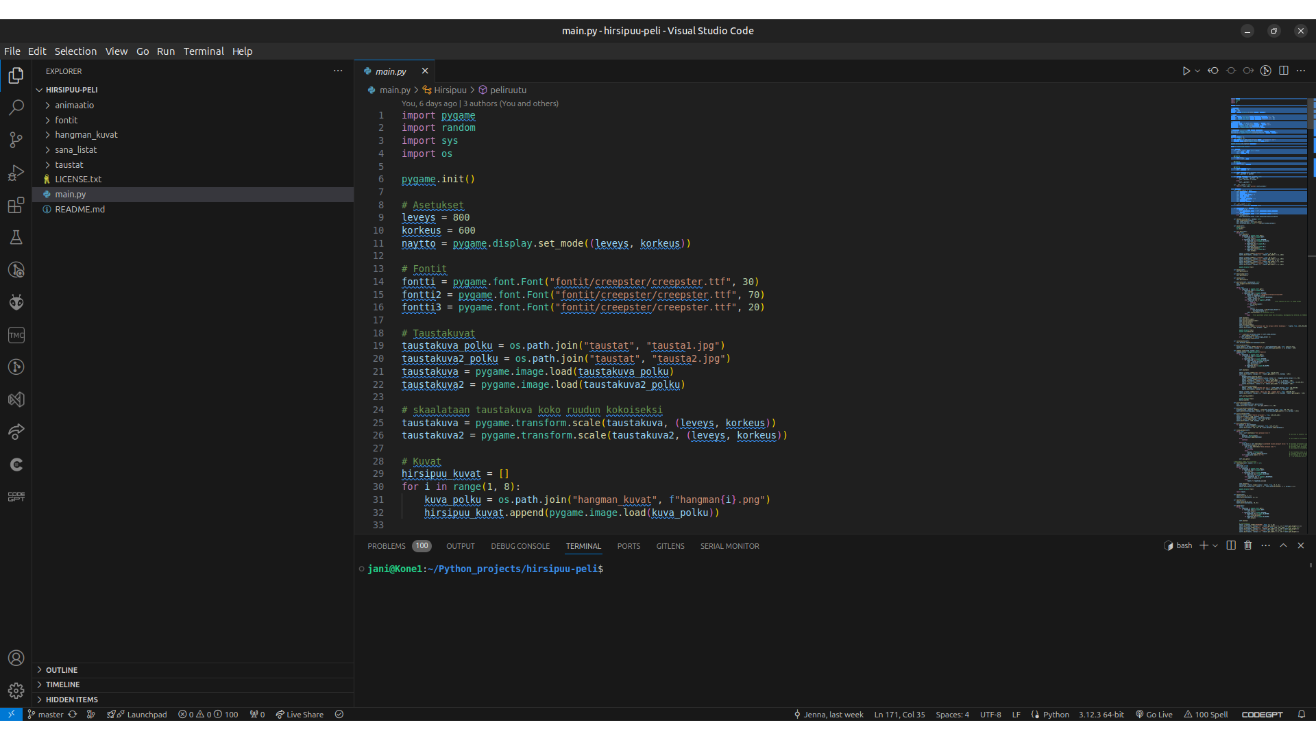Viewport: 1316px width, 740px height.
Task: Open run options dropdown arrow beside play
Action: point(1197,71)
